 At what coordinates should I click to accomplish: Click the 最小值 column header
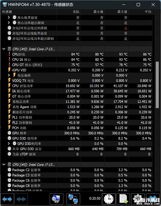point(93,12)
